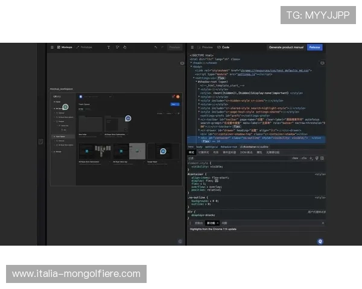
Task: Click the redo arrow icon
Action: pyautogui.click(x=163, y=47)
